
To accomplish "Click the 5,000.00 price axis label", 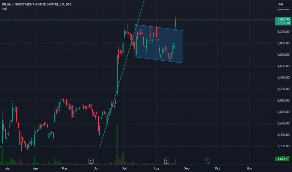I will point(283,43).
